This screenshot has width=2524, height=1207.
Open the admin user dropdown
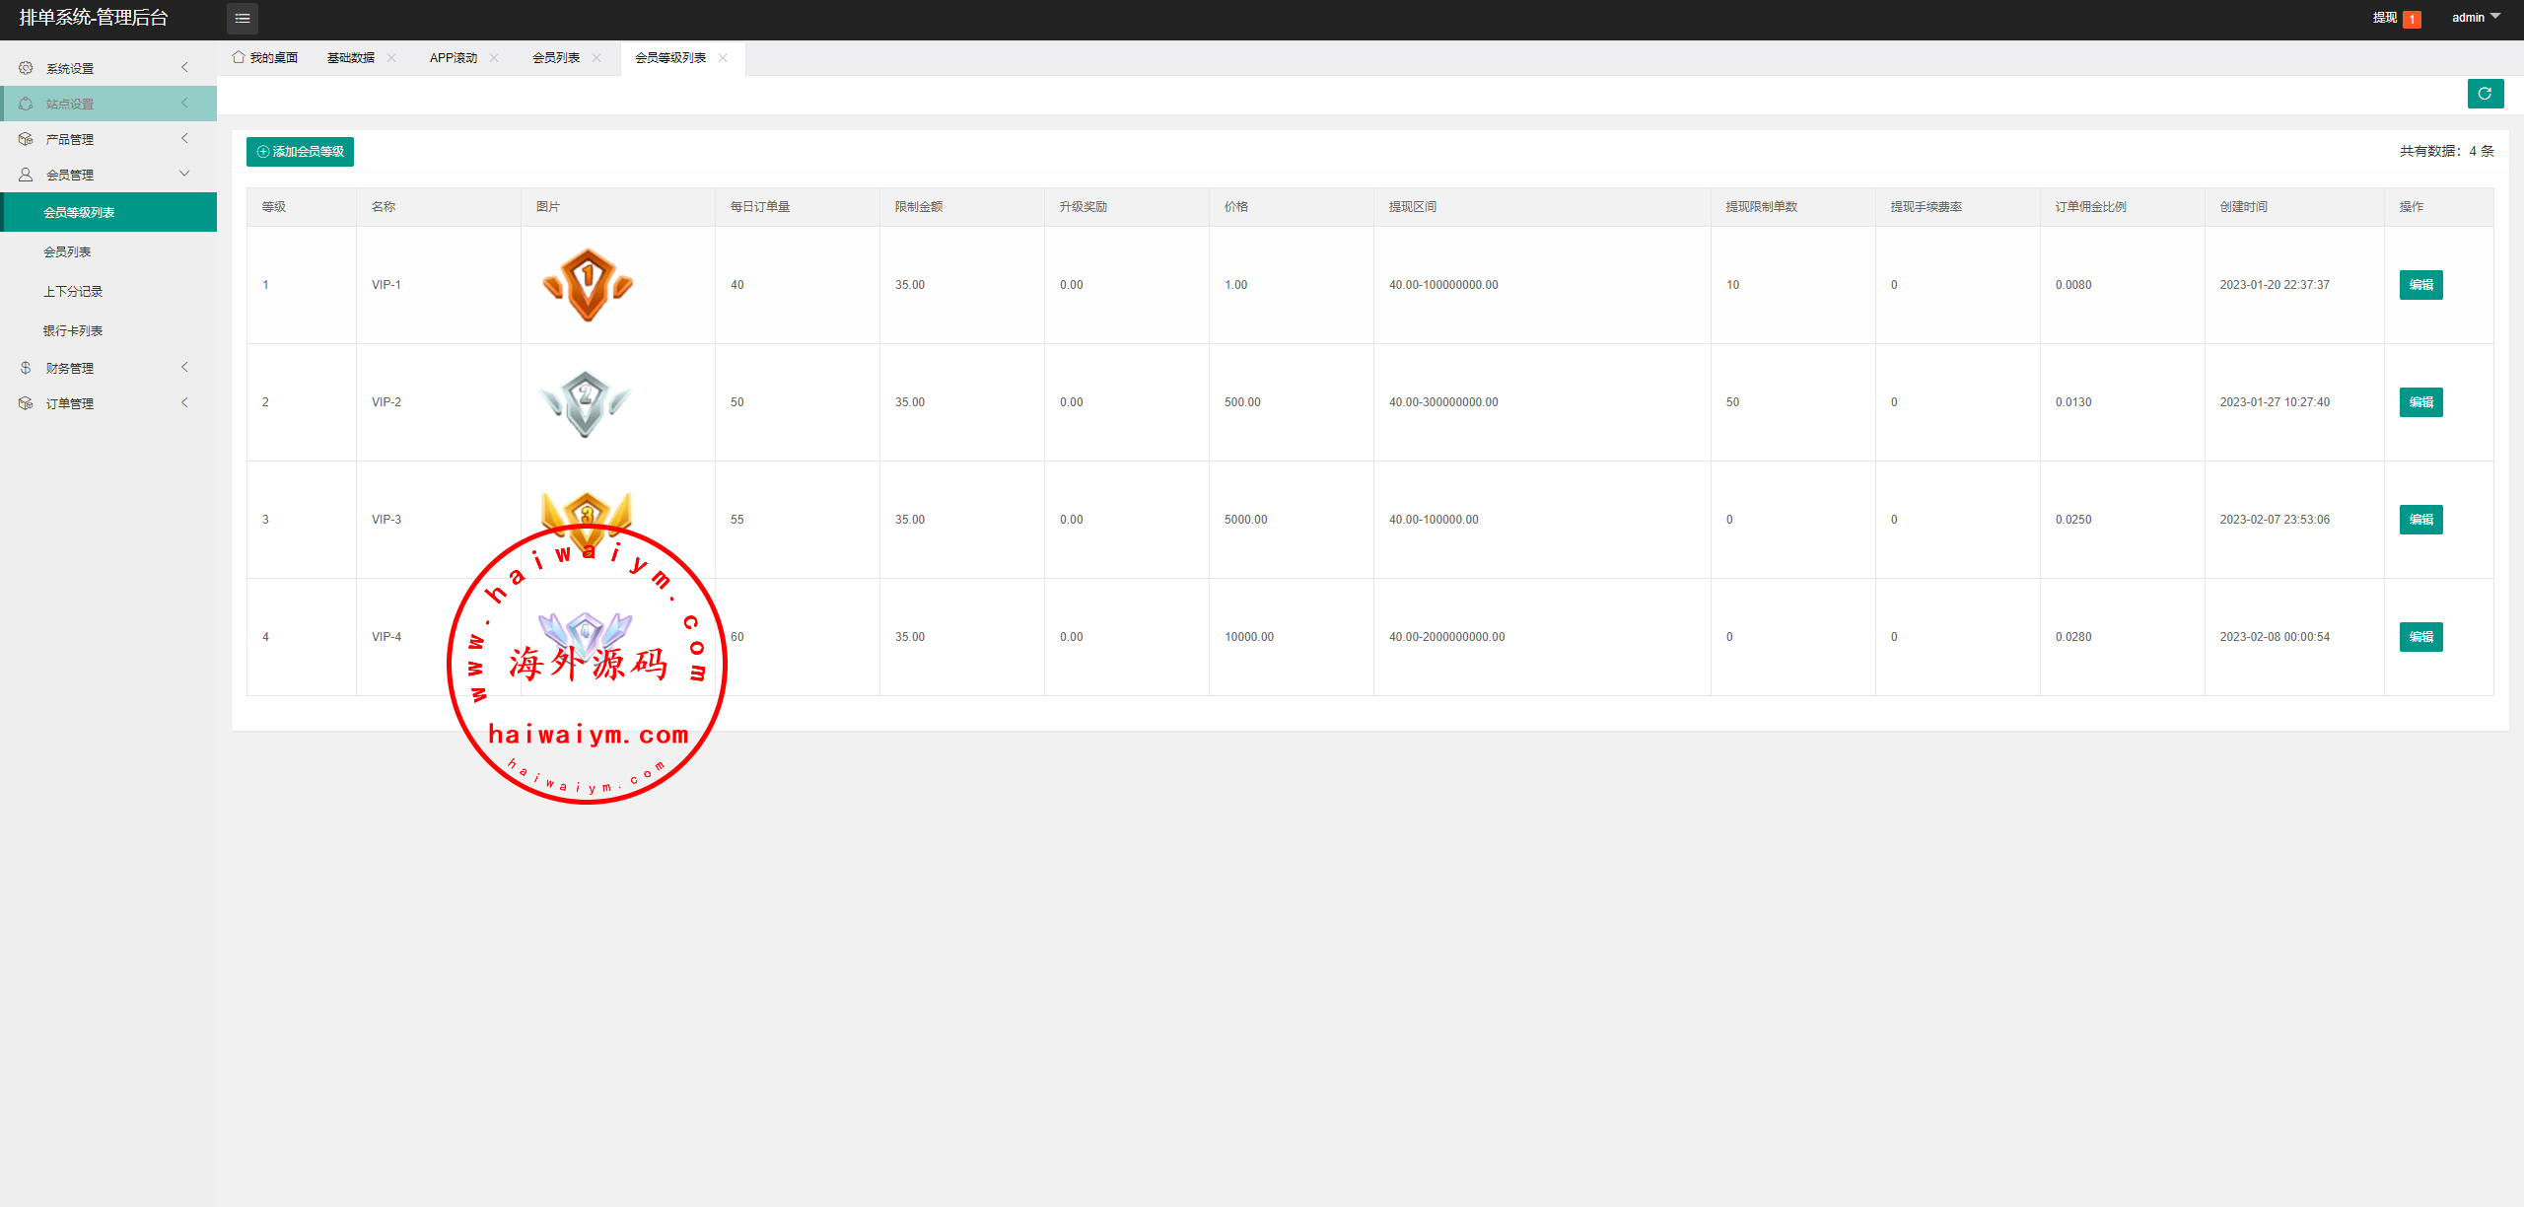(2475, 18)
